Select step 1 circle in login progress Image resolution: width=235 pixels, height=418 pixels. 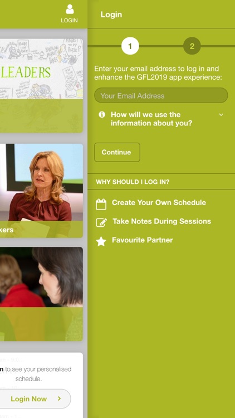click(130, 46)
